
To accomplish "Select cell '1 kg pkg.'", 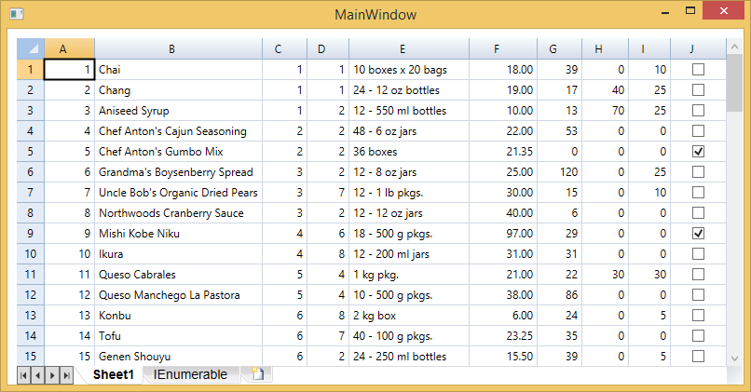I will 409,275.
